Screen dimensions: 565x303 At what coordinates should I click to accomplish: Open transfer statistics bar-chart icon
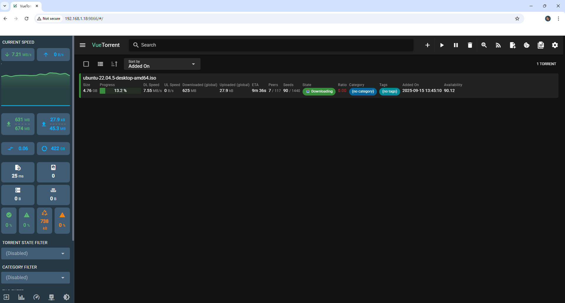pos(21,297)
